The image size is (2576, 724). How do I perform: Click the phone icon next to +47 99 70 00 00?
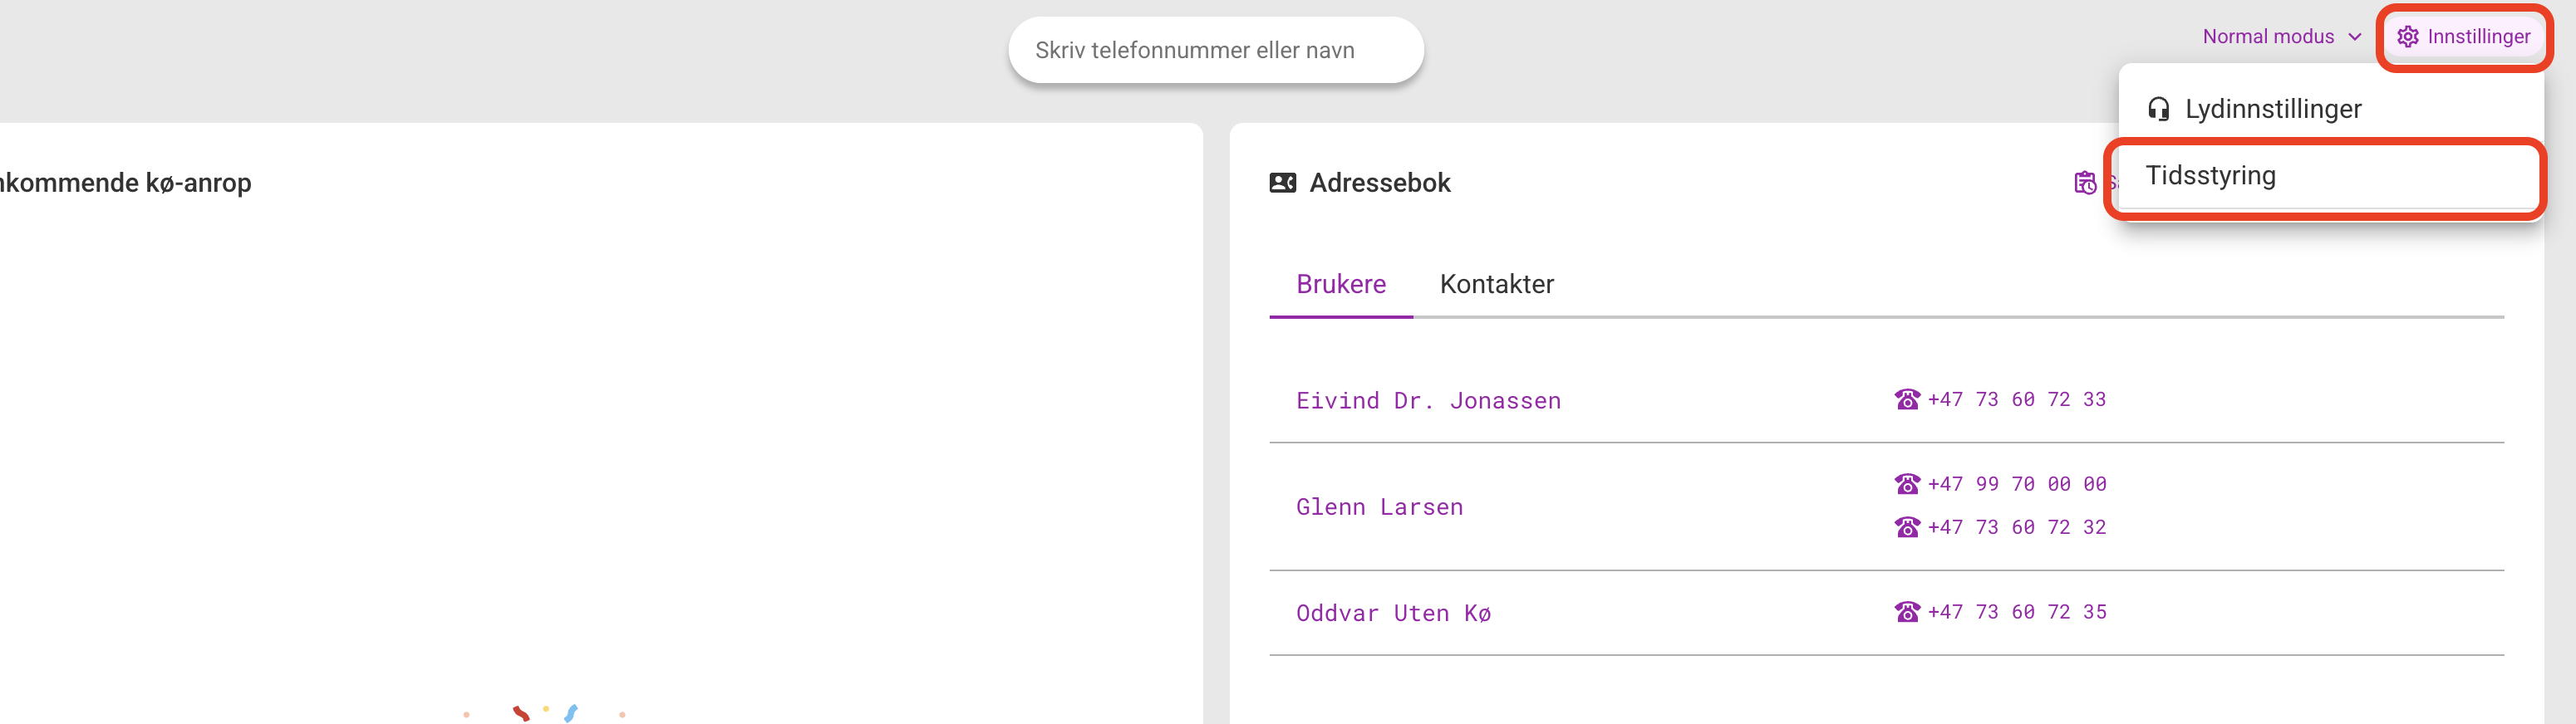pyautogui.click(x=1906, y=484)
